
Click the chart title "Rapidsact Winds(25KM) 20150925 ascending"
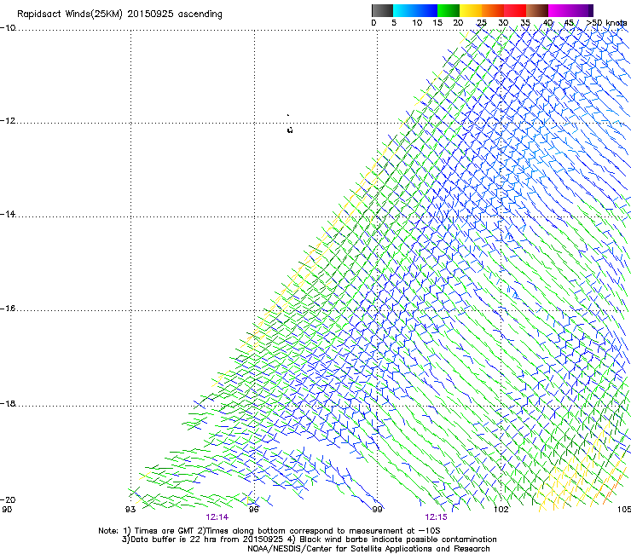point(119,14)
